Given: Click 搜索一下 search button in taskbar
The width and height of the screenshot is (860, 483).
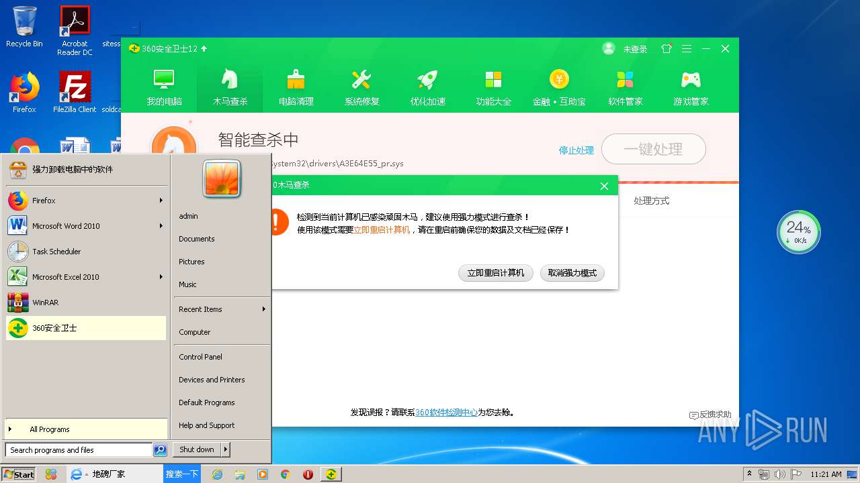Looking at the screenshot, I should pyautogui.click(x=182, y=474).
